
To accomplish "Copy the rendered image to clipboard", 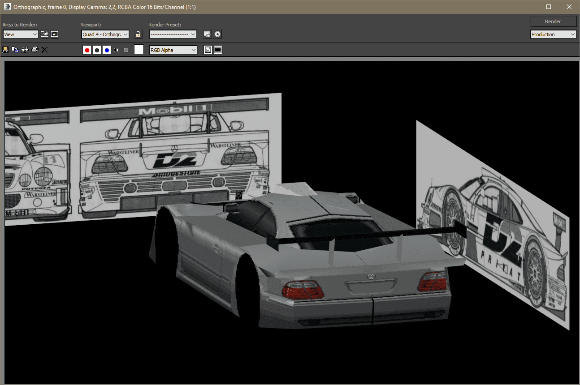I will tap(15, 50).
